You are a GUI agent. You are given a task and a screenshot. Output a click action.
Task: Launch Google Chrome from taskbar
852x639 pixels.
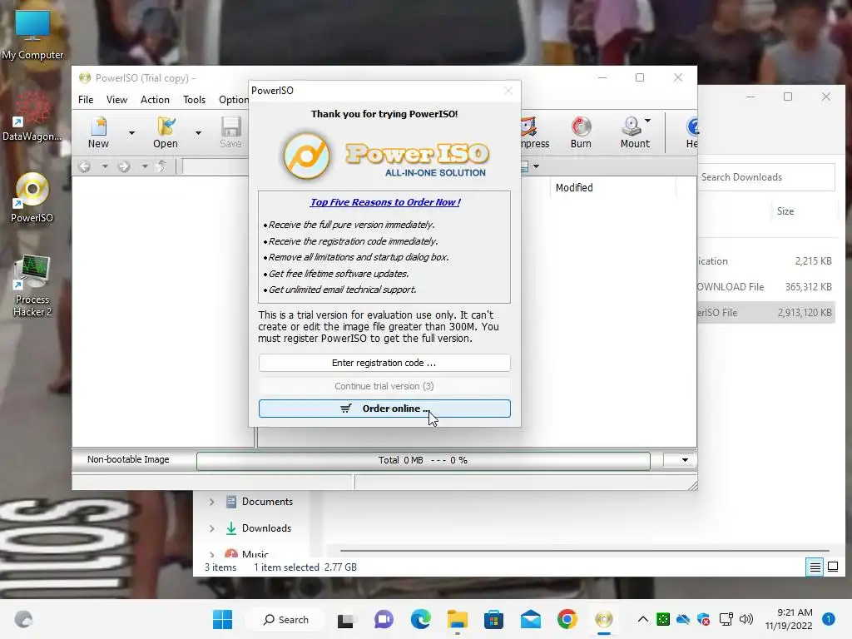[x=567, y=619]
